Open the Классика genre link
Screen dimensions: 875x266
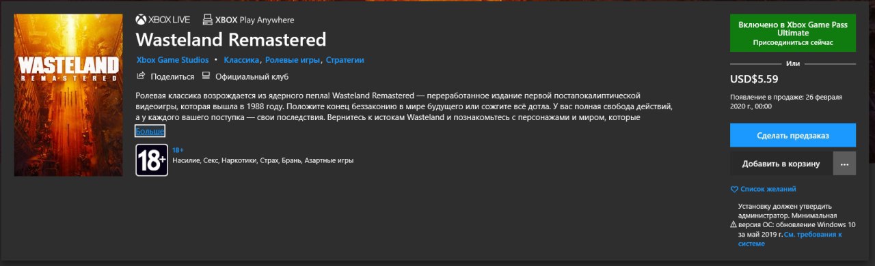241,60
